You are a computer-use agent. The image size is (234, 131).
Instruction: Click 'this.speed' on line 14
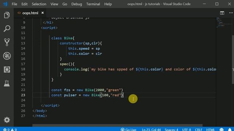(79, 48)
